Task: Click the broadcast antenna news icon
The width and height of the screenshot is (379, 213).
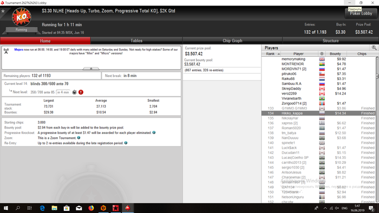Action: pyautogui.click(x=6, y=51)
